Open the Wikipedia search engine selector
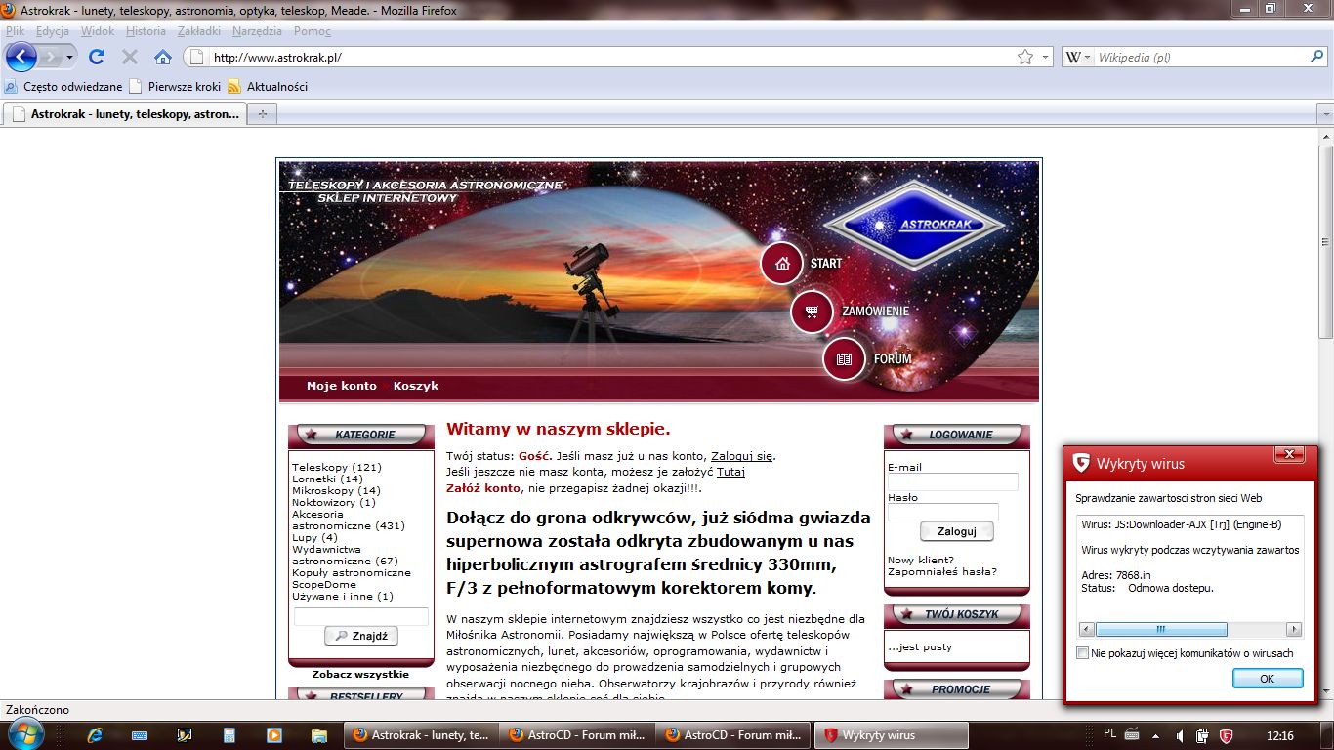1334x750 pixels. pos(1078,57)
